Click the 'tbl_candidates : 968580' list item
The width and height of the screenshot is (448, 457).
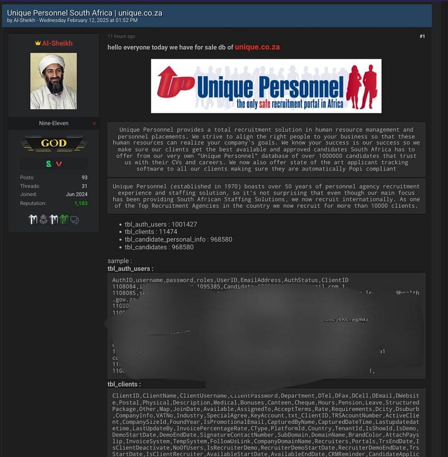159,247
